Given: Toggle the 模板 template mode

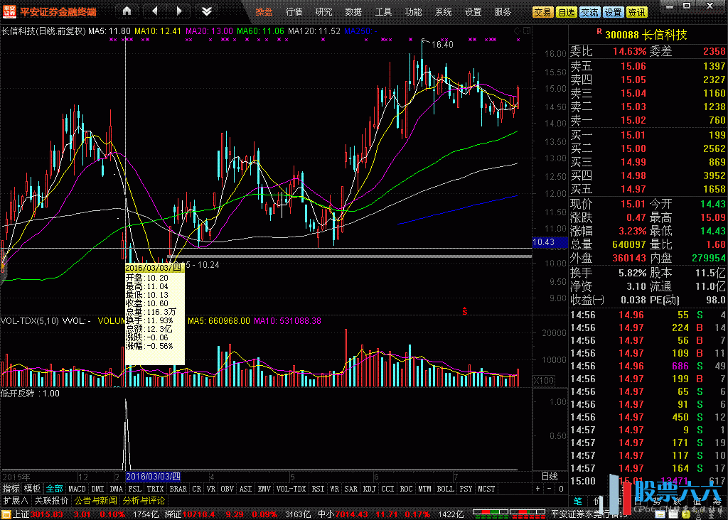Looking at the screenshot, I should click(x=32, y=489).
